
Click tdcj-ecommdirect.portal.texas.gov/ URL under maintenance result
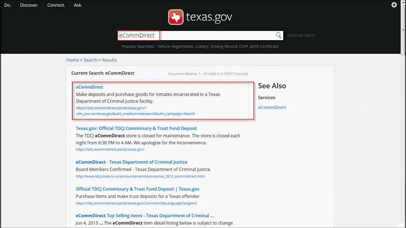coord(110,149)
